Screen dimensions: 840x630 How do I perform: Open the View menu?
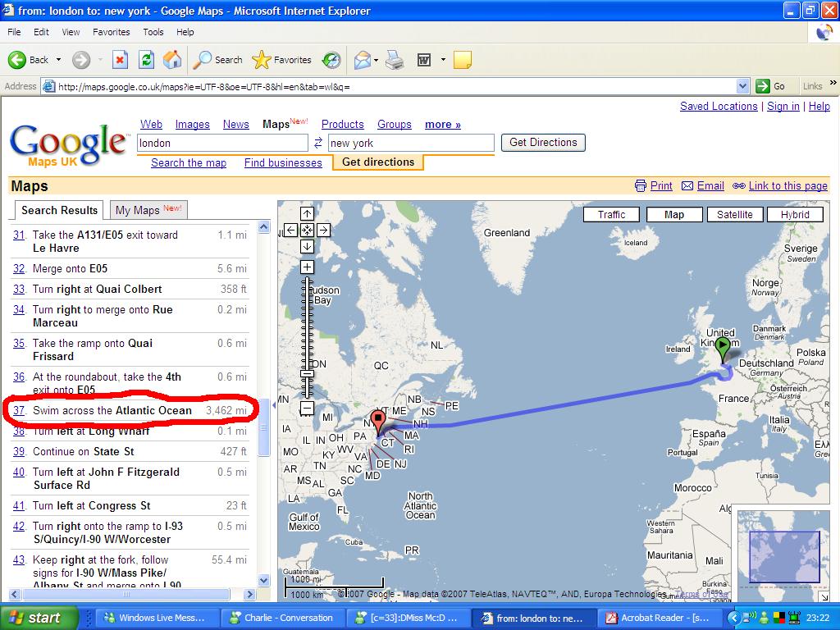pos(71,32)
